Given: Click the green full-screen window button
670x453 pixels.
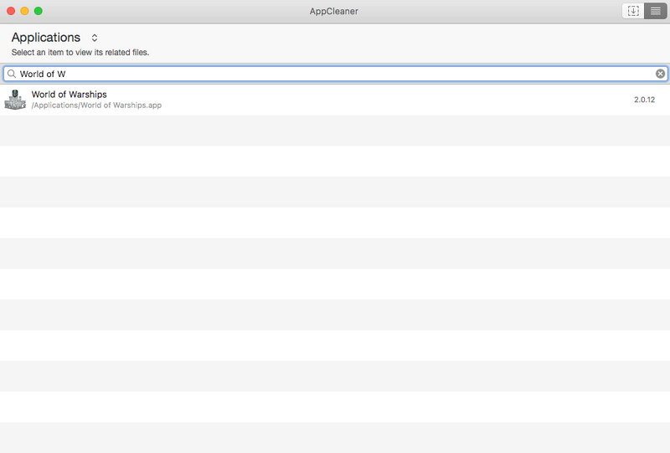Looking at the screenshot, I should coord(39,11).
